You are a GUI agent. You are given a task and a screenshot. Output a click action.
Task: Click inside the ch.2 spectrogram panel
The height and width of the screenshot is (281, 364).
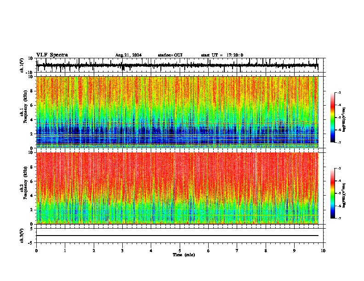[x=177, y=188]
